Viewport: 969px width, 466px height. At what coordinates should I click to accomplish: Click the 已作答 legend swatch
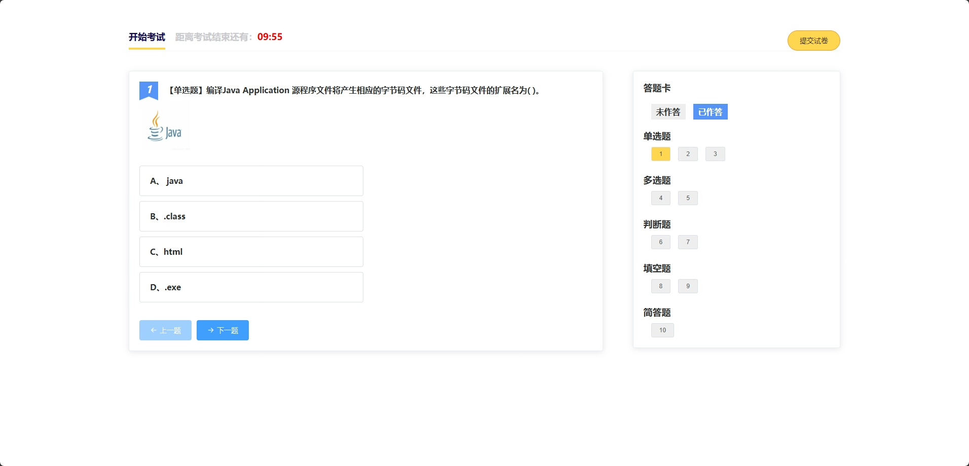(710, 112)
